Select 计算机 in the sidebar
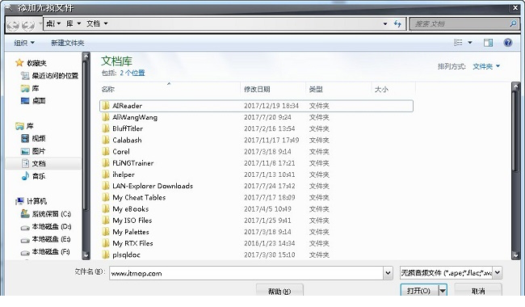This screenshot has height=307, width=525. [x=31, y=201]
